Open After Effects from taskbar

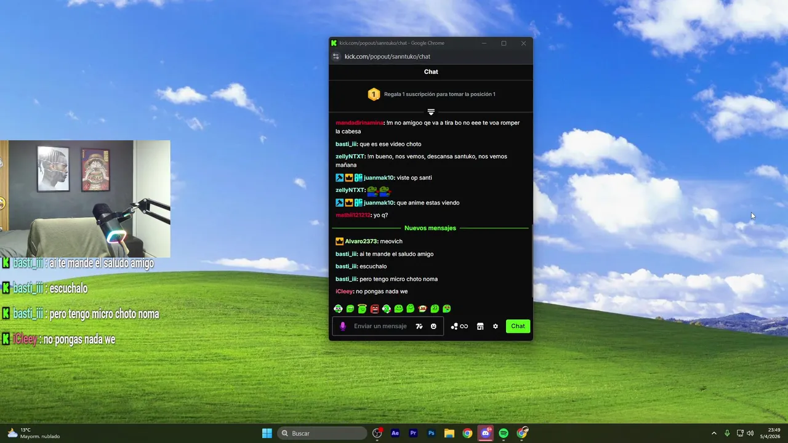[x=395, y=433]
